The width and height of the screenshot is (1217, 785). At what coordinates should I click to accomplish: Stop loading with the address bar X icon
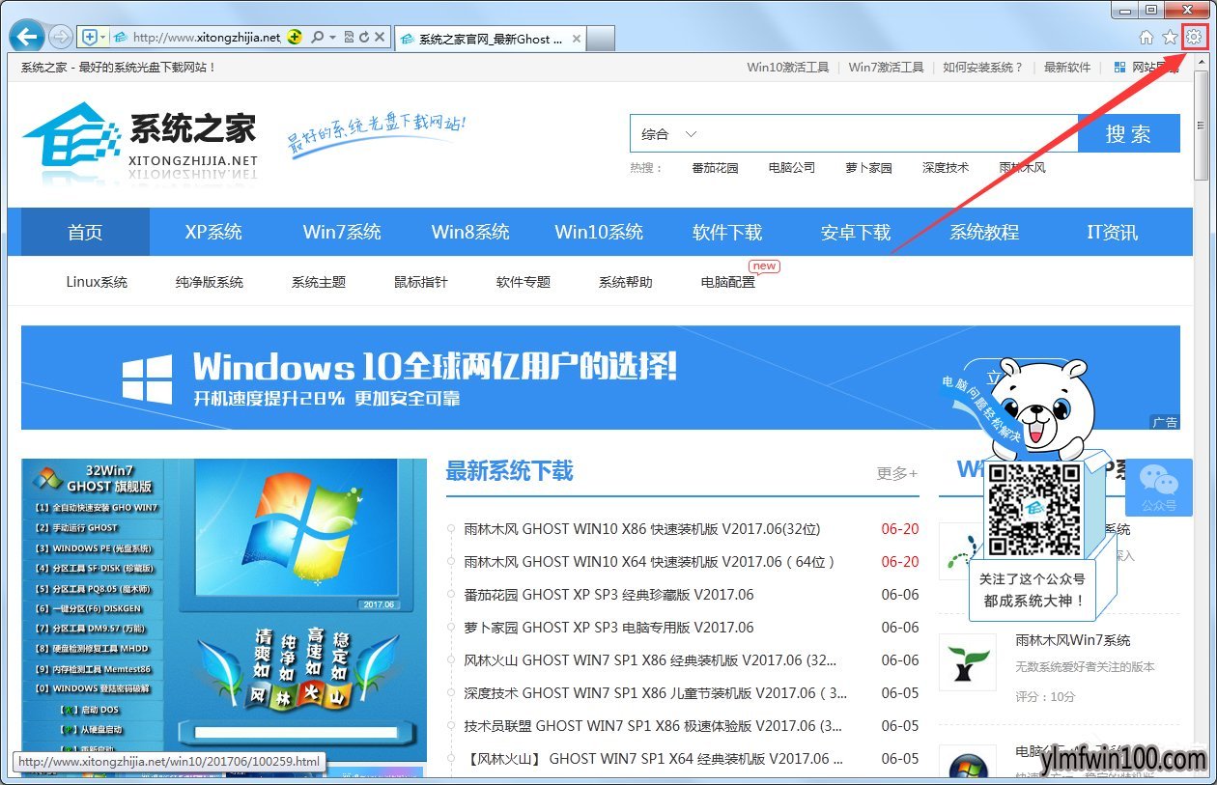(380, 37)
